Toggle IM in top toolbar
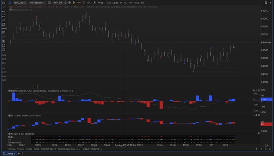This screenshot has width=274, height=156. (x=142, y=3)
